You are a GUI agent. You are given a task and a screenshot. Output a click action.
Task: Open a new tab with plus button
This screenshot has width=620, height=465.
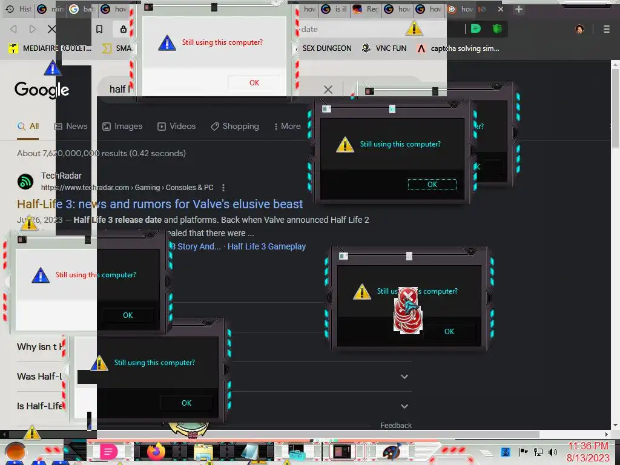point(519,9)
